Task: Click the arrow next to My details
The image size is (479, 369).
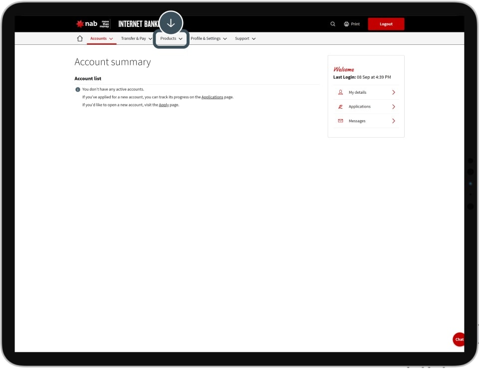Action: tap(393, 92)
